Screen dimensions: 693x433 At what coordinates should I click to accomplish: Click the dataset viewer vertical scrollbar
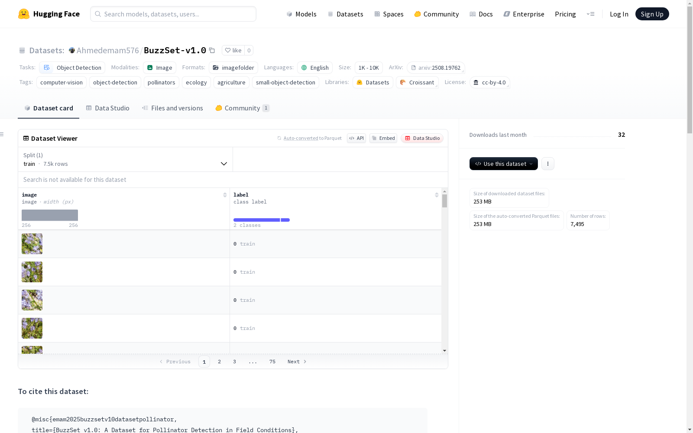pyautogui.click(x=444, y=201)
